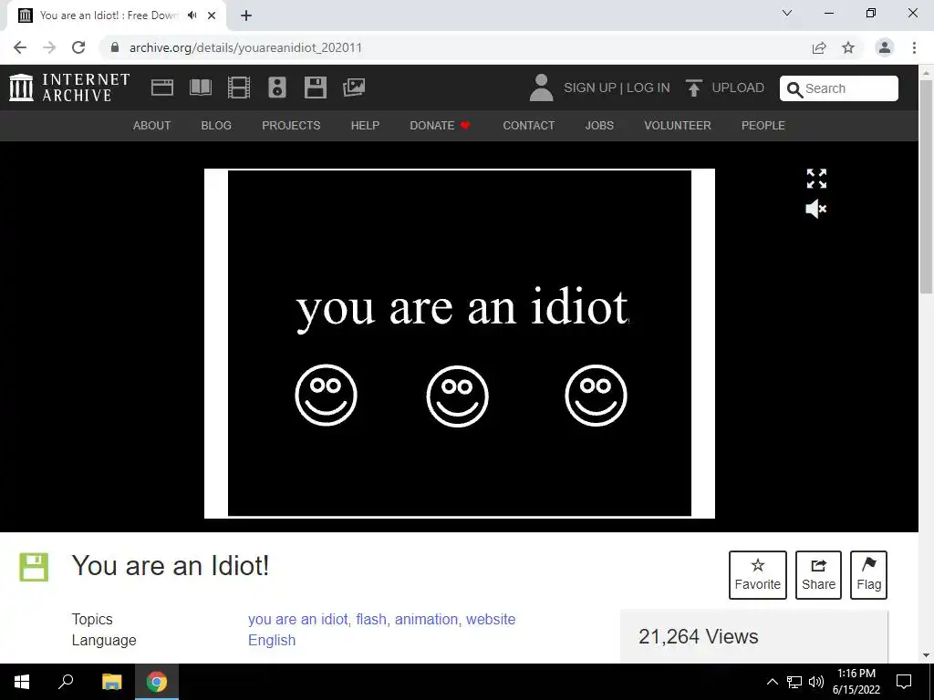Click the Favorite button
The width and height of the screenshot is (934, 700).
tap(758, 575)
